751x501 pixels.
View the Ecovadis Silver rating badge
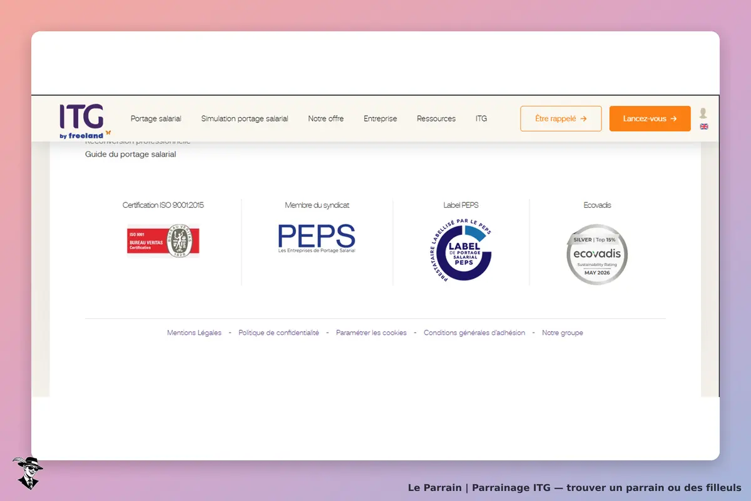click(597, 254)
